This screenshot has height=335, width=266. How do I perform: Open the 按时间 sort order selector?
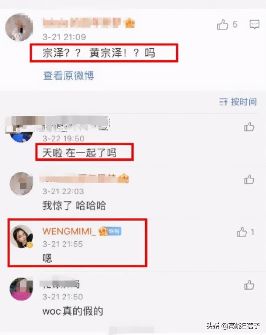tap(238, 102)
